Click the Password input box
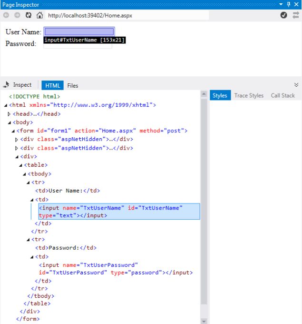Viewport: 302px width, 324px height. [x=78, y=46]
